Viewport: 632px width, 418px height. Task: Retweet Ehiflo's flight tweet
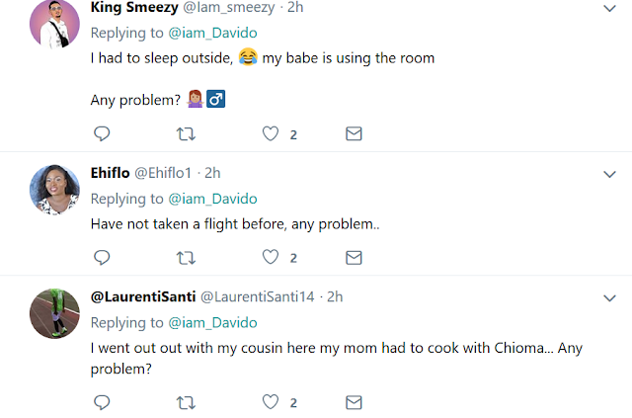[x=185, y=257]
